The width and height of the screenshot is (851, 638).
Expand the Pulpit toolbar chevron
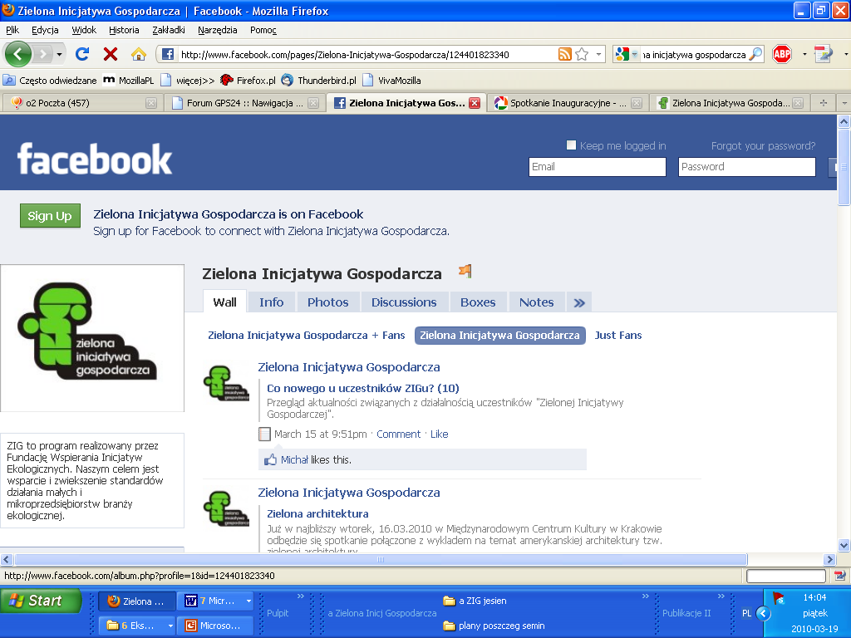tap(301, 596)
